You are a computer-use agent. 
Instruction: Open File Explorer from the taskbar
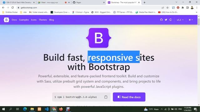[x=32, y=109]
